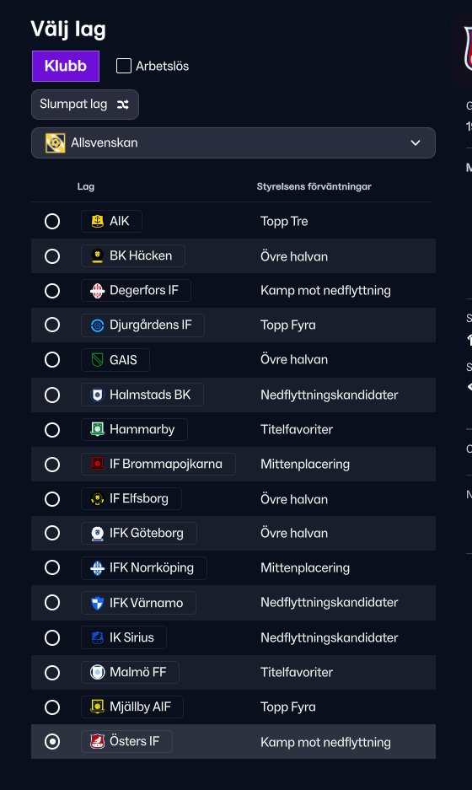Select the Halmstads BK radio button

(52, 395)
